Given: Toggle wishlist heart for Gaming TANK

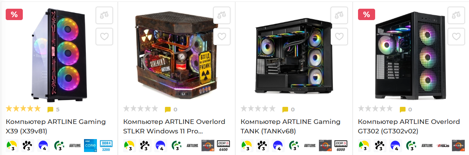Looking at the screenshot, I should coord(339,37).
